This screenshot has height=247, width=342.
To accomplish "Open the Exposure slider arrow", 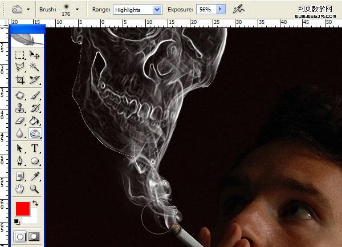I will (221, 9).
